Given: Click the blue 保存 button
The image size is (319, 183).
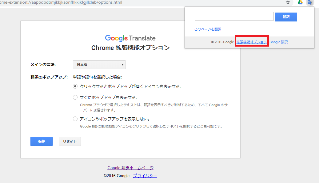Looking at the screenshot, I should click(42, 141).
